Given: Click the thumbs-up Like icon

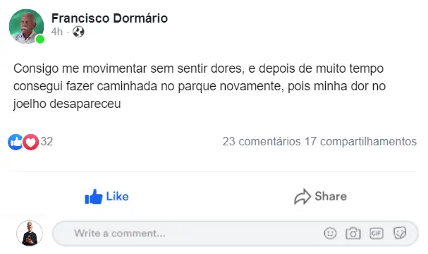Looking at the screenshot, I should coord(93,197).
